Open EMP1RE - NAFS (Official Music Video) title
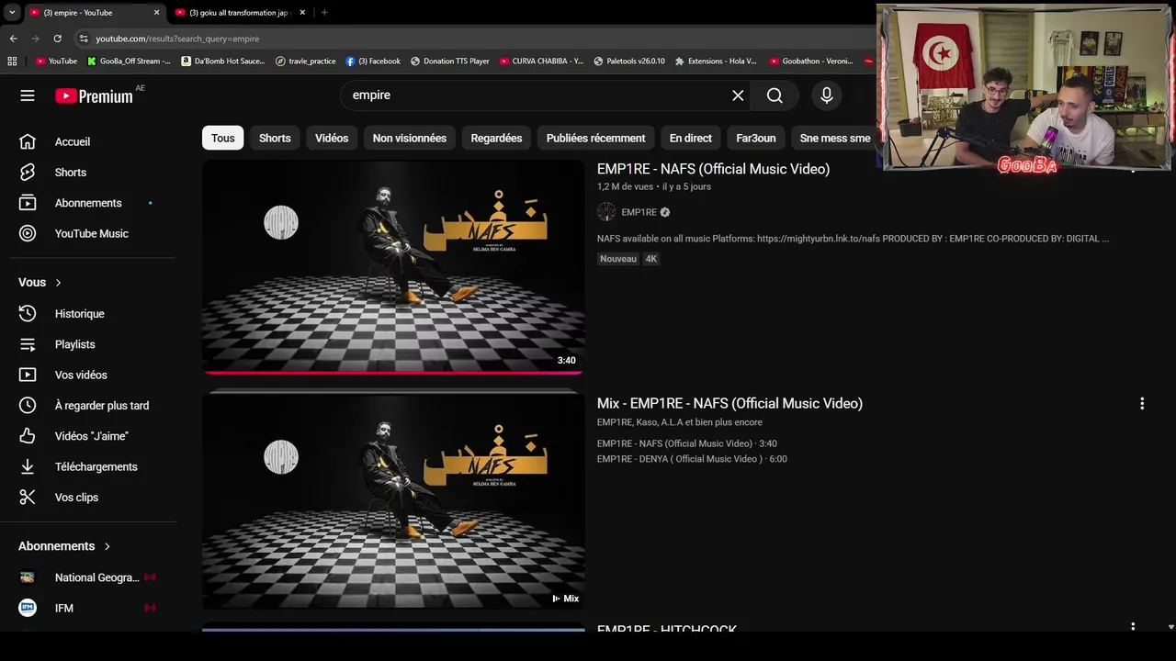This screenshot has width=1176, height=661. (713, 169)
